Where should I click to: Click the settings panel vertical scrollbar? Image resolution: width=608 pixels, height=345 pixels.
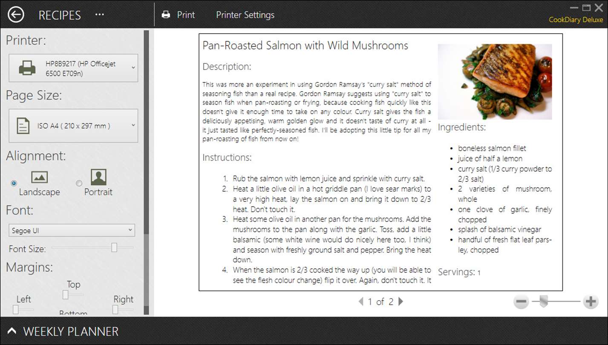coord(147,172)
